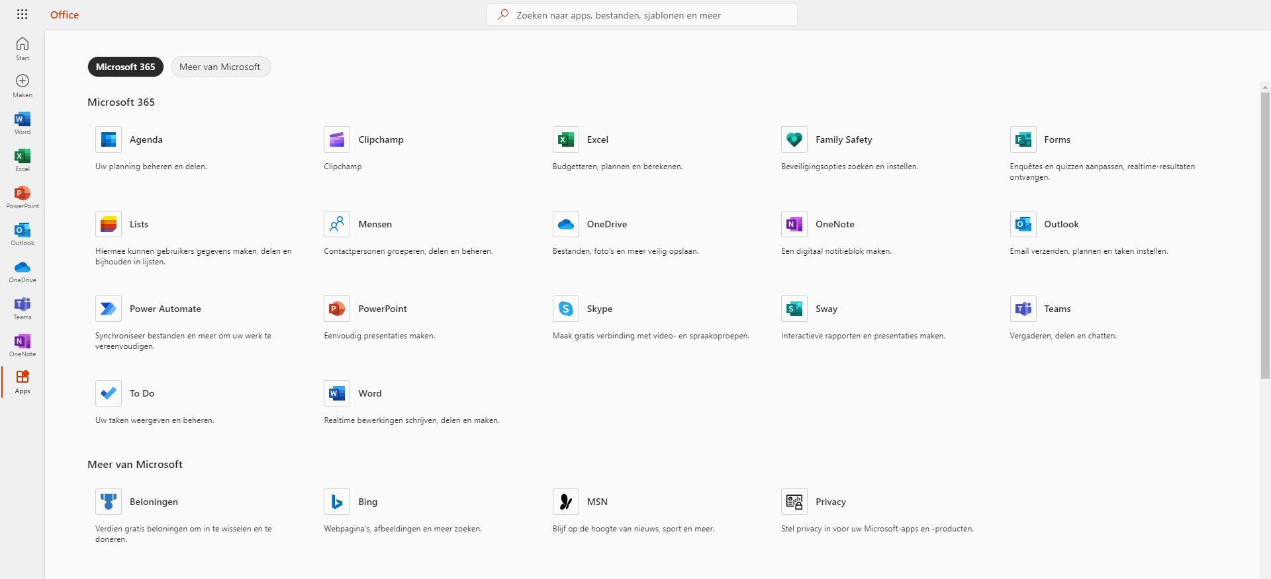The image size is (1271, 579).
Task: Click the Office header link
Action: coord(64,15)
